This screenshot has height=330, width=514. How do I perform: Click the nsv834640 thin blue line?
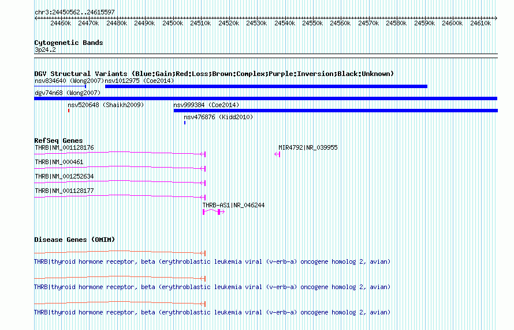coord(60,86)
